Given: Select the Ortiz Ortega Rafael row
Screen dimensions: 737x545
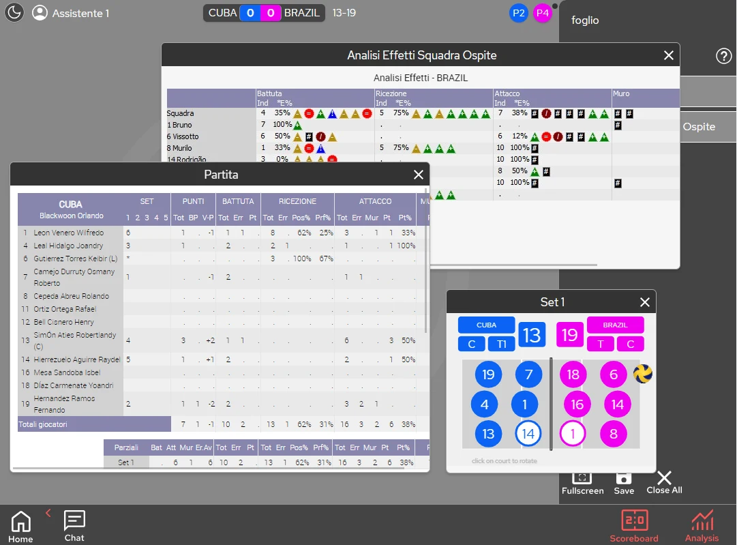Looking at the screenshot, I should pos(223,309).
